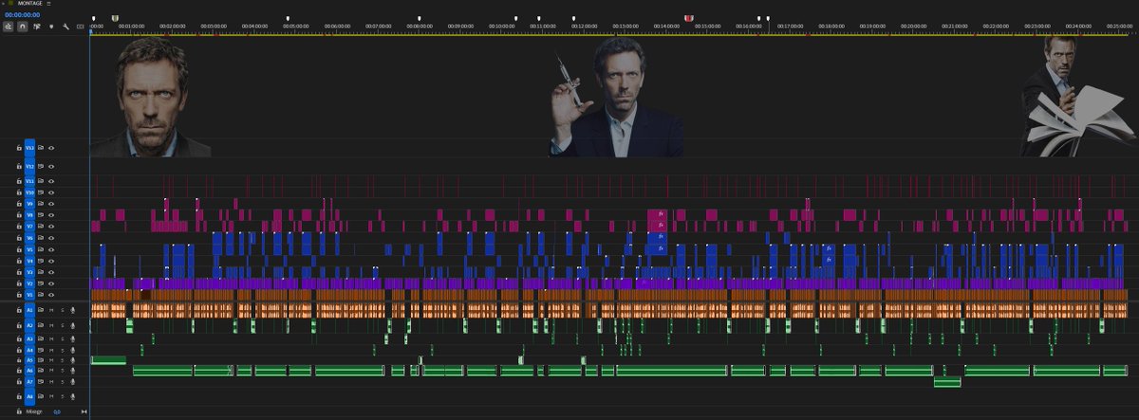Click the padlock on track V9
Screen dimensions: 1139x420
coord(19,204)
